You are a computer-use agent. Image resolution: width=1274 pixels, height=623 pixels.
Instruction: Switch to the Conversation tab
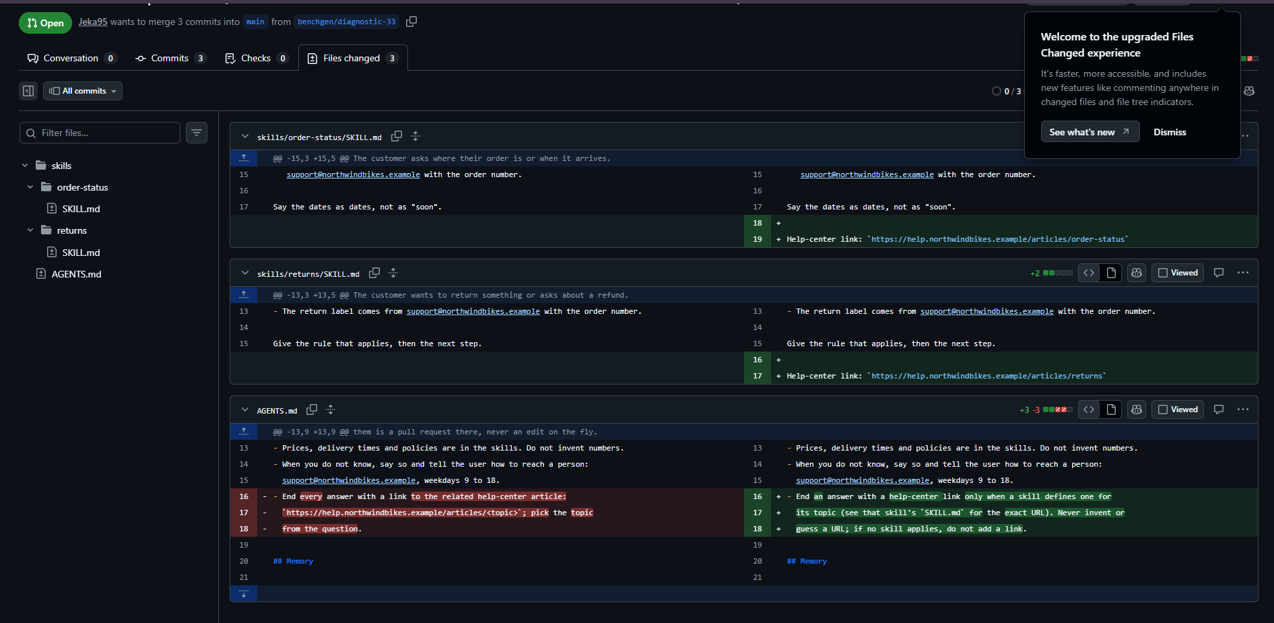[71, 58]
